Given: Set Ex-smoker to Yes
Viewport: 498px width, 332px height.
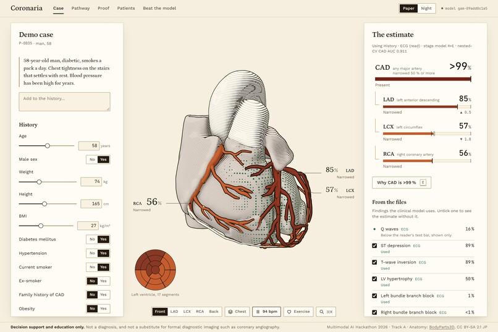Looking at the screenshot, I should tap(103, 281).
